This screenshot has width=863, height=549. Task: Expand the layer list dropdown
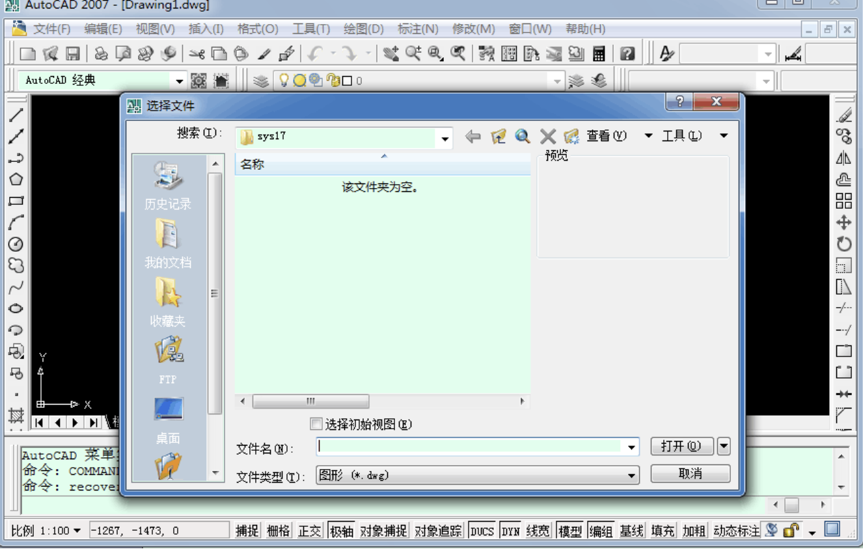pos(556,81)
